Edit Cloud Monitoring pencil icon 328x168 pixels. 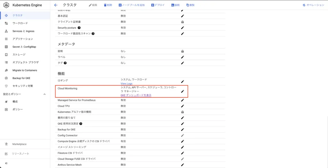(x=182, y=91)
